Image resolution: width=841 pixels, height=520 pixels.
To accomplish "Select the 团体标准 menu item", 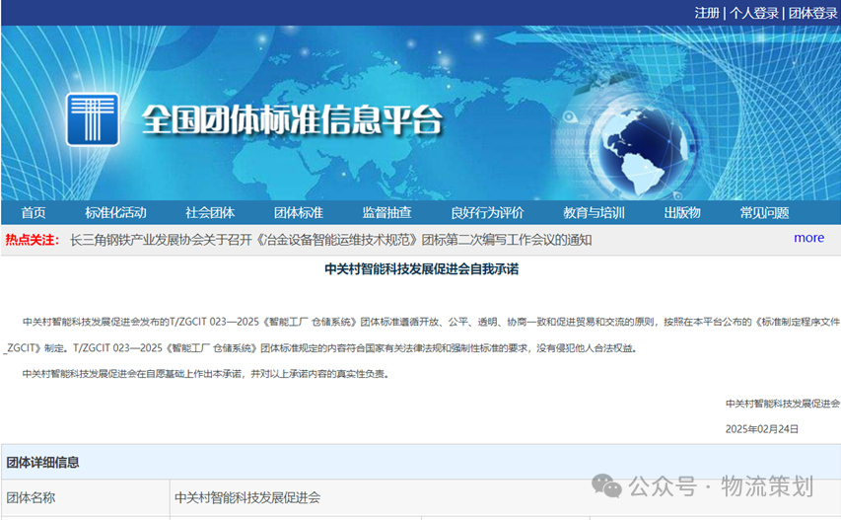I will 299,213.
